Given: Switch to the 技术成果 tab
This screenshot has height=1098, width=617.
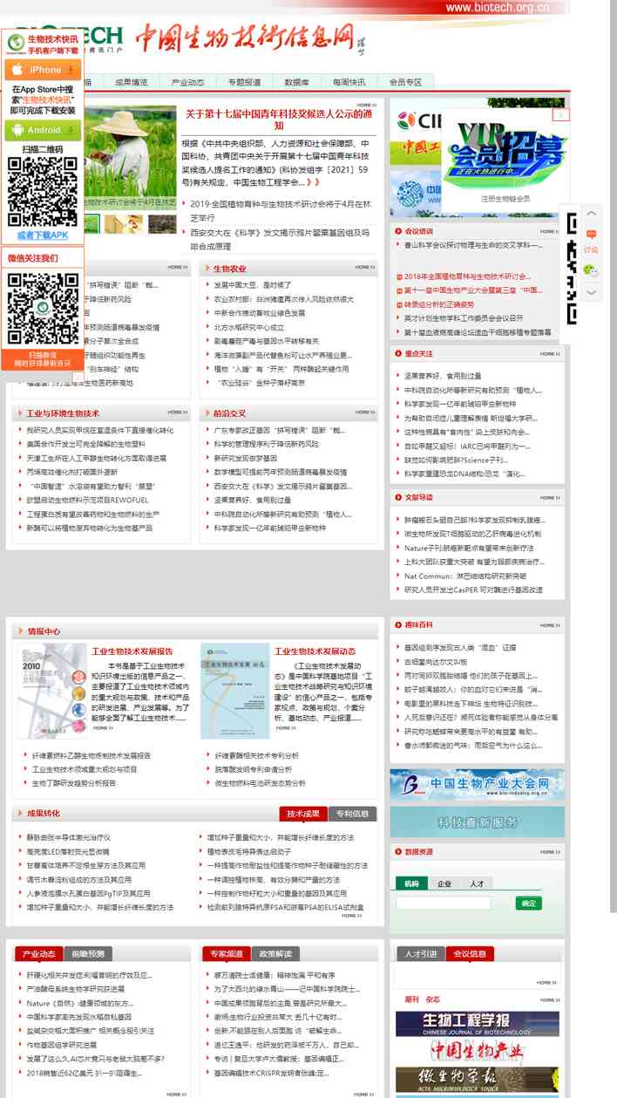Looking at the screenshot, I should coord(303,814).
